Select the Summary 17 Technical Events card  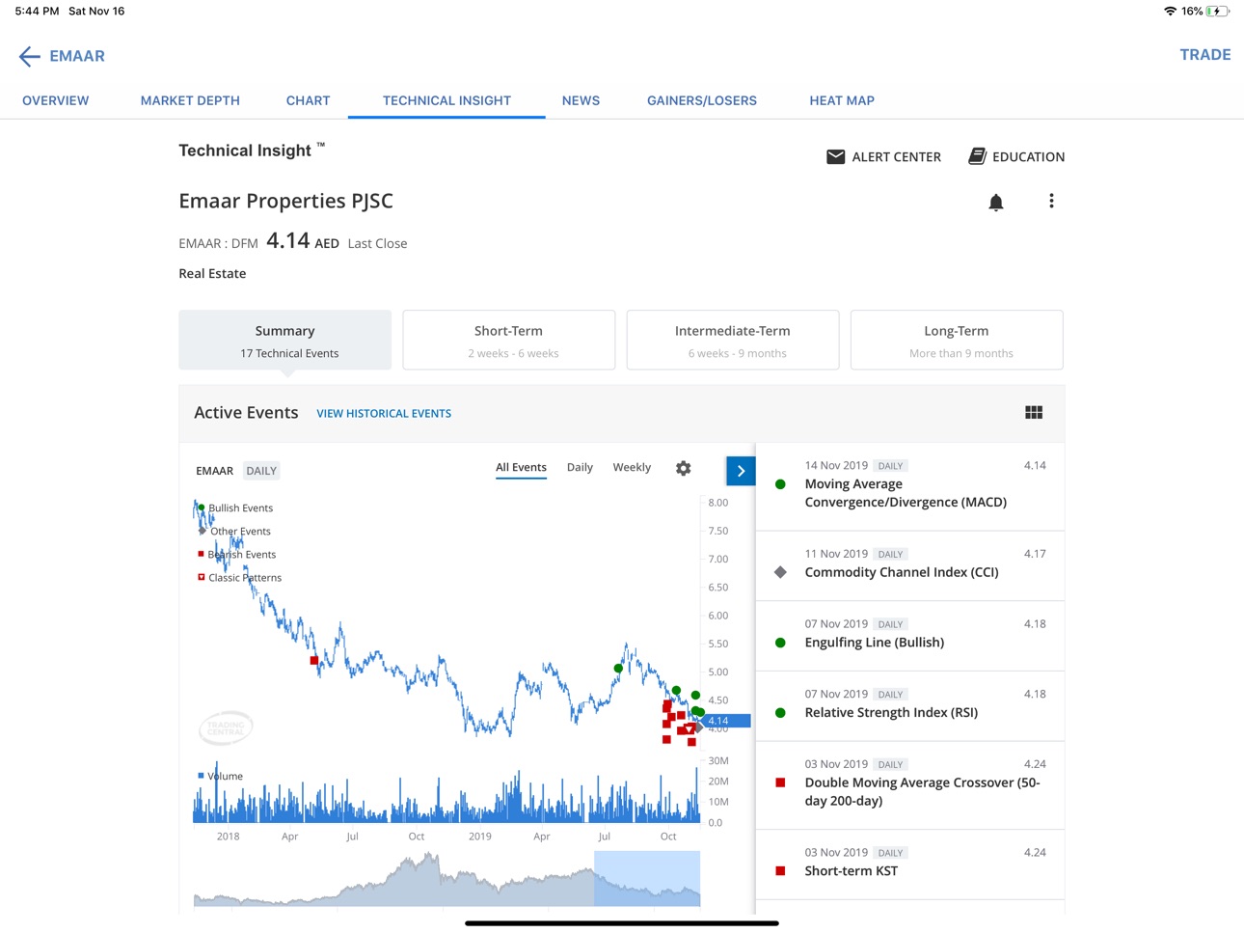[285, 340]
